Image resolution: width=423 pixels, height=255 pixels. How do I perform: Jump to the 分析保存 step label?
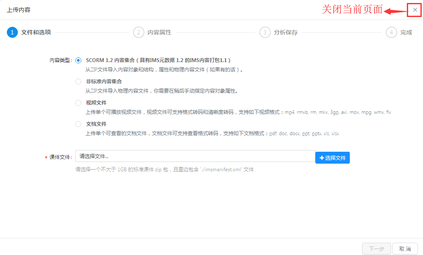(x=286, y=32)
